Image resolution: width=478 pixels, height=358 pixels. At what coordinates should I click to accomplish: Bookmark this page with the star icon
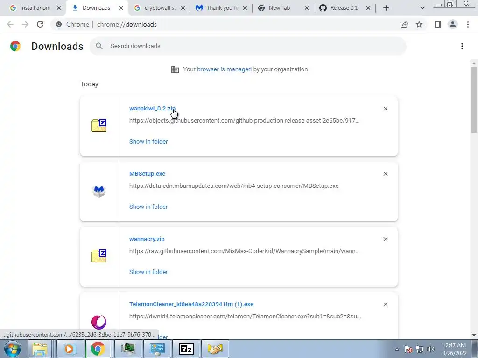(x=419, y=24)
